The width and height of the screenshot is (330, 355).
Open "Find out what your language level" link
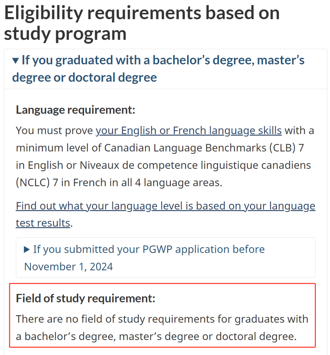pos(165,206)
